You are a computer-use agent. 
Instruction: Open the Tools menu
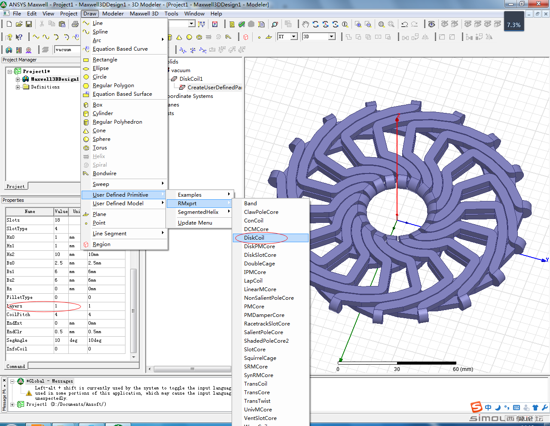click(171, 13)
